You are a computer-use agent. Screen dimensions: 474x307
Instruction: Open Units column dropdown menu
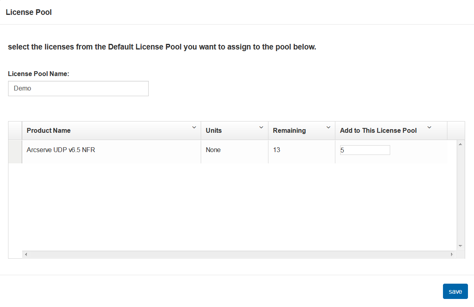261,128
